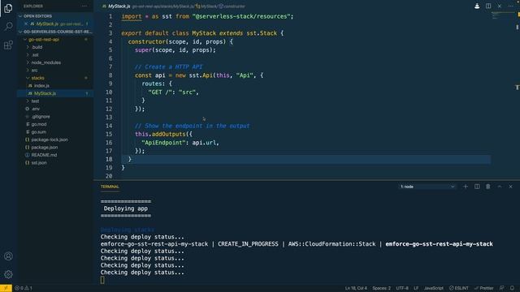Open notifications bell in status bar
Viewport: 520px width, 292px height.
click(512, 288)
